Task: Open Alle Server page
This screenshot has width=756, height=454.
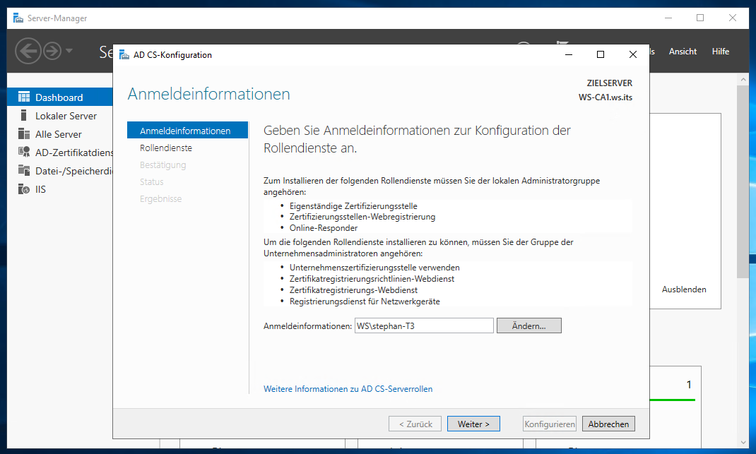Action: (59, 134)
